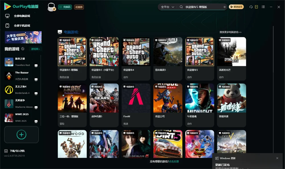Image resolution: width=285 pixels, height=169 pixels.
Task: Open 午夜猎魂 game card
Action: pyautogui.click(x=200, y=105)
